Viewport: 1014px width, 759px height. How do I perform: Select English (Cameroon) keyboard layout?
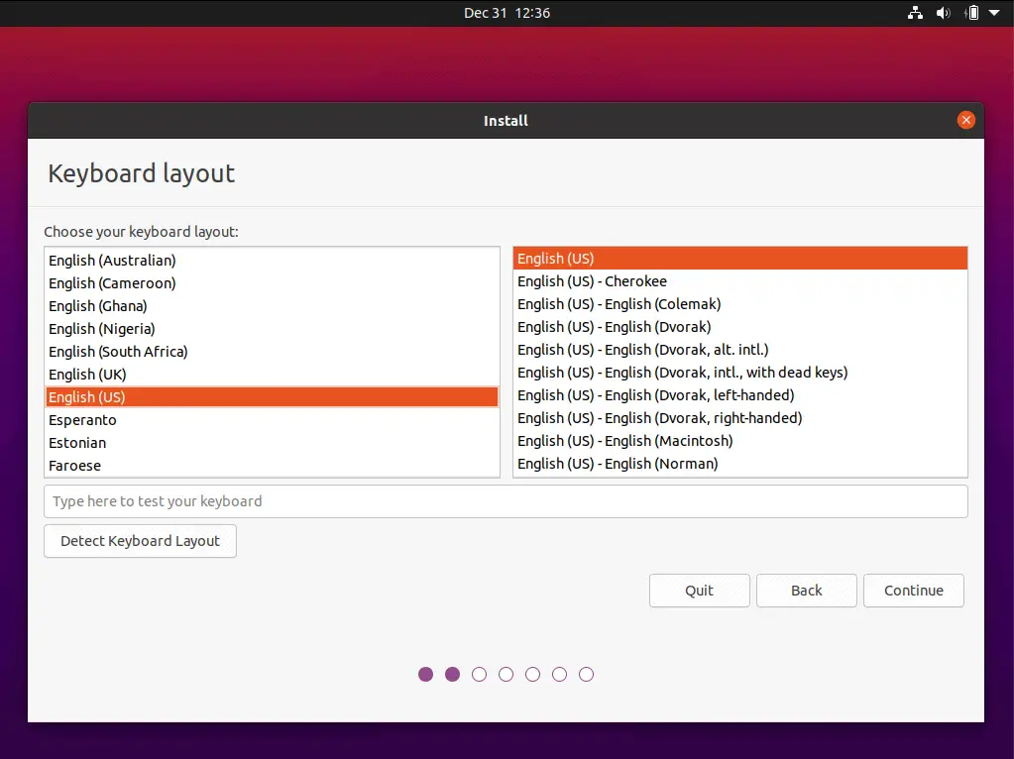(273, 283)
